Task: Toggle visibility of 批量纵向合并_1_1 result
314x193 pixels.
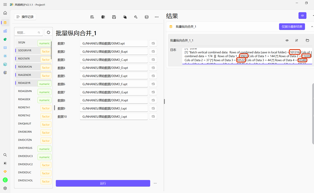Action: [x=287, y=40]
